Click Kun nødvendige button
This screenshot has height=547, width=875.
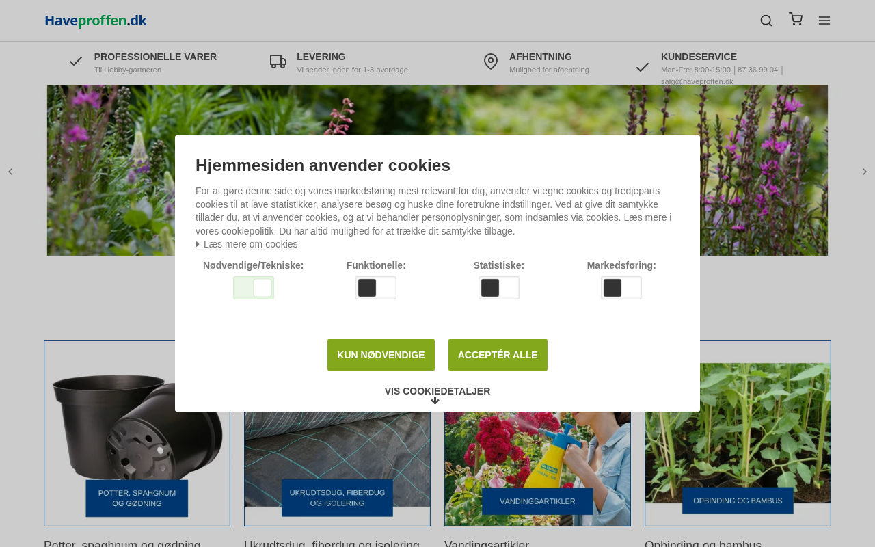(x=381, y=355)
